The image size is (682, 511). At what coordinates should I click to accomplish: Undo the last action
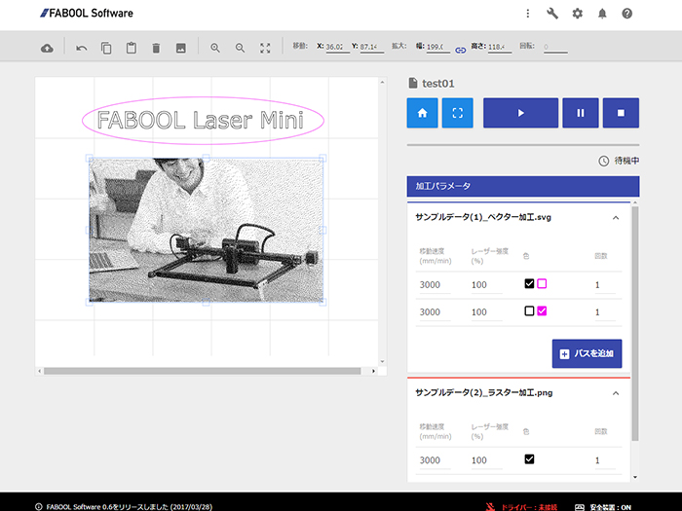tap(81, 49)
